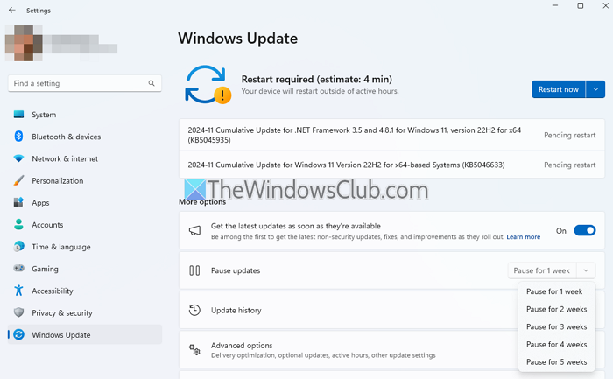
Task: Click Get the latest updates row text
Action: coord(296,226)
